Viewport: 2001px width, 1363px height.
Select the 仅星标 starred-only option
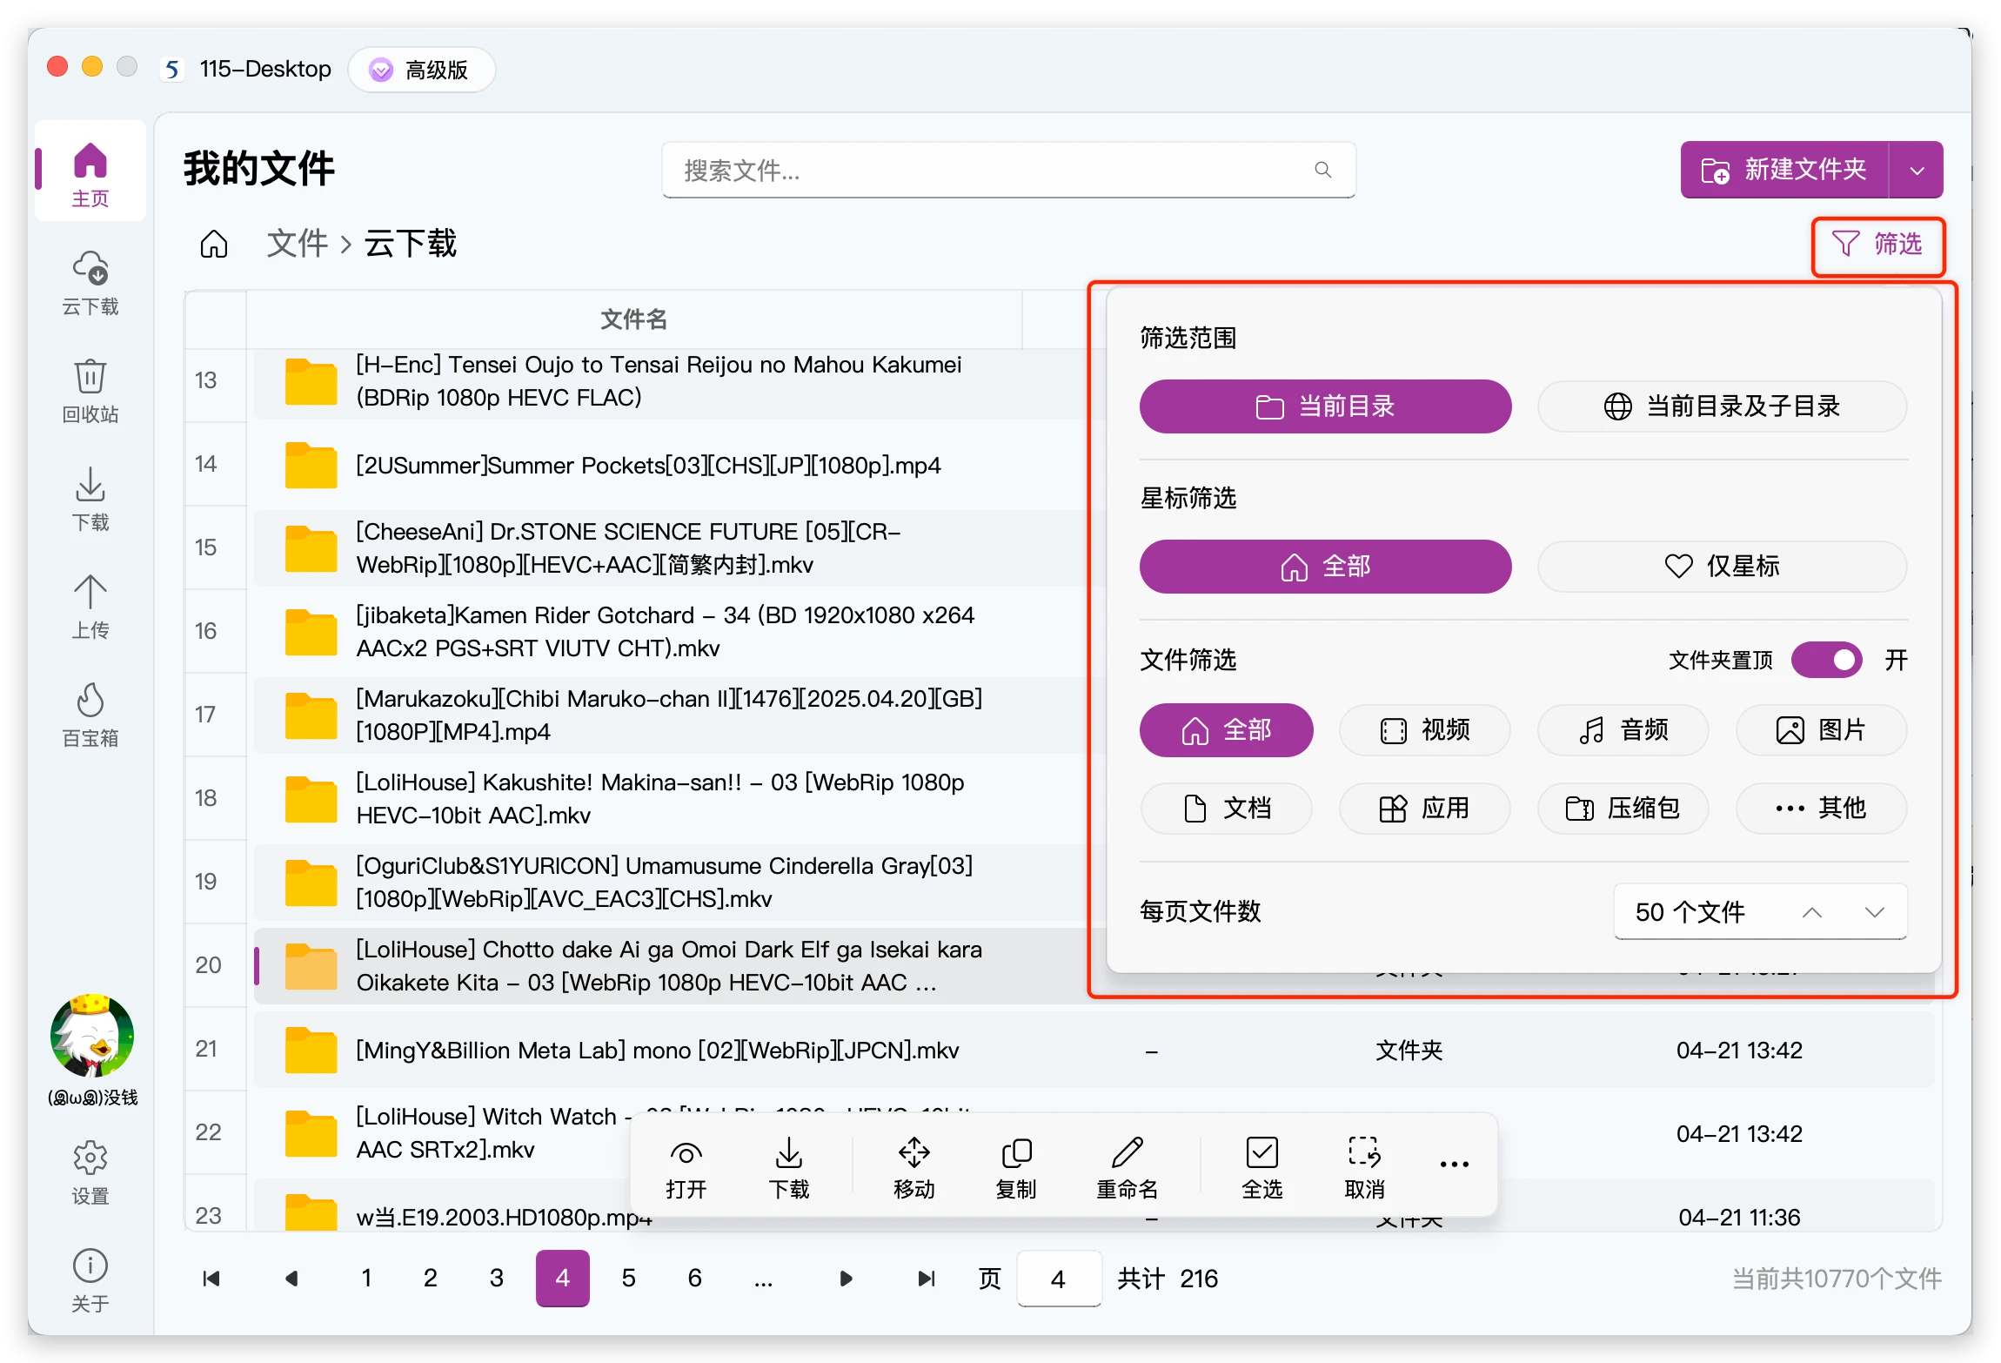tap(1722, 567)
